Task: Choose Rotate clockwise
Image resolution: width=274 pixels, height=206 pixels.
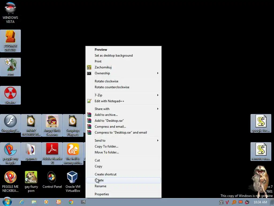Action: coord(123,81)
